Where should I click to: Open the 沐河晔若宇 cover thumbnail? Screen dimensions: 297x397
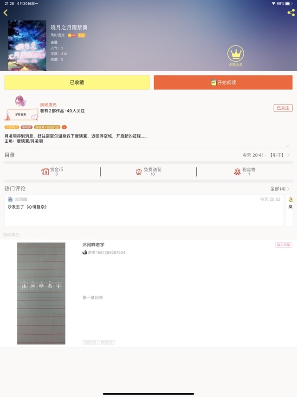[x=41, y=293]
